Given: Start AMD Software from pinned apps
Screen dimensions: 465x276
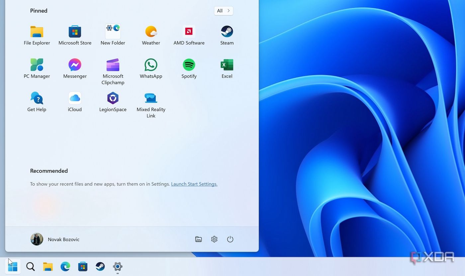Looking at the screenshot, I should 189,32.
